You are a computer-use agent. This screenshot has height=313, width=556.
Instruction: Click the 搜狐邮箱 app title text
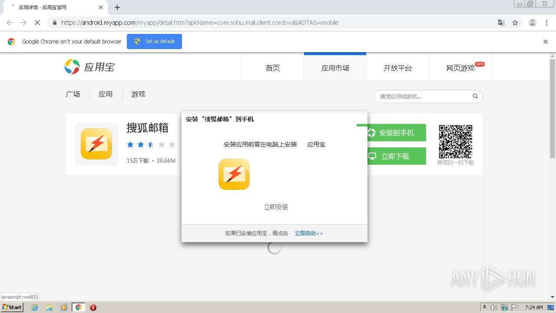point(147,127)
